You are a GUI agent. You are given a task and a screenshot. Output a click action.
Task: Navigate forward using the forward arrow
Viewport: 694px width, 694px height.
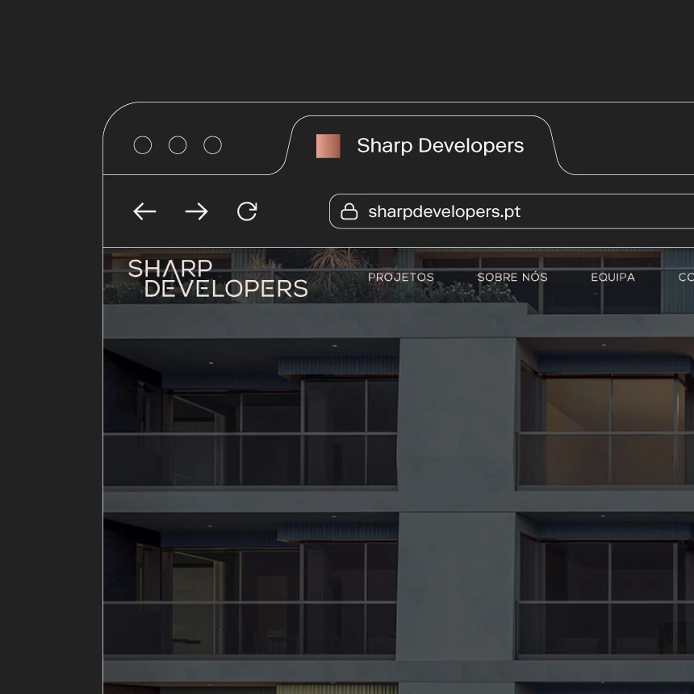196,211
